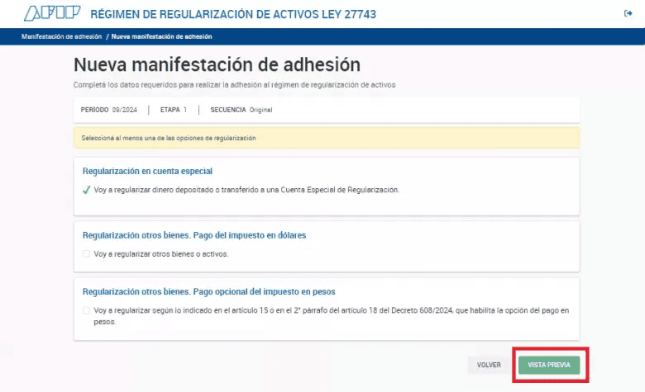Screen dimensions: 645x392
Task: Open the VISTA PREVIA preview button
Action: pos(549,364)
